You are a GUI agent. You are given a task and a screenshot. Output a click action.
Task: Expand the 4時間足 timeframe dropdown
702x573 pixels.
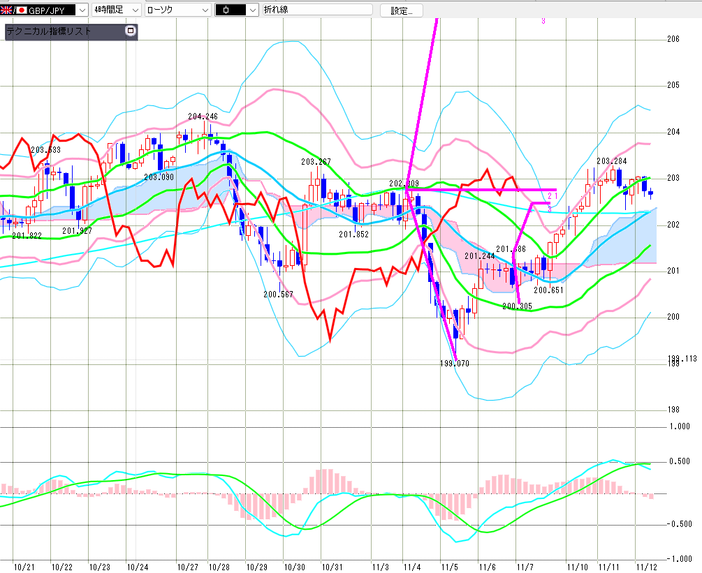135,10
